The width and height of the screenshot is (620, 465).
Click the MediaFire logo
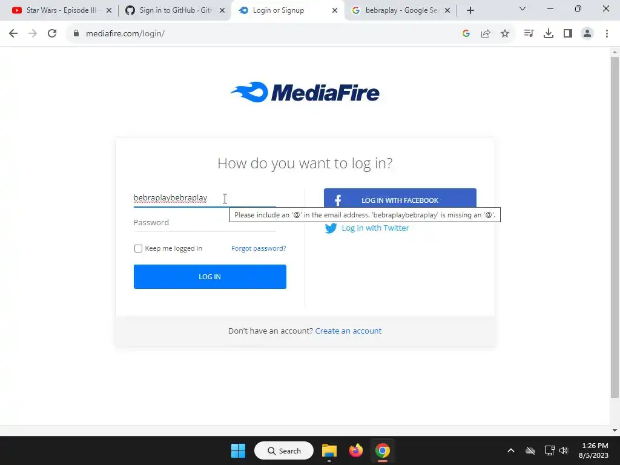click(305, 92)
